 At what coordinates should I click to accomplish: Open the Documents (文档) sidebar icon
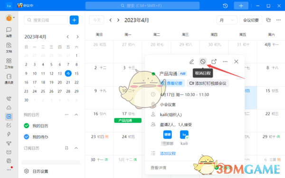pyautogui.click(x=9, y=48)
